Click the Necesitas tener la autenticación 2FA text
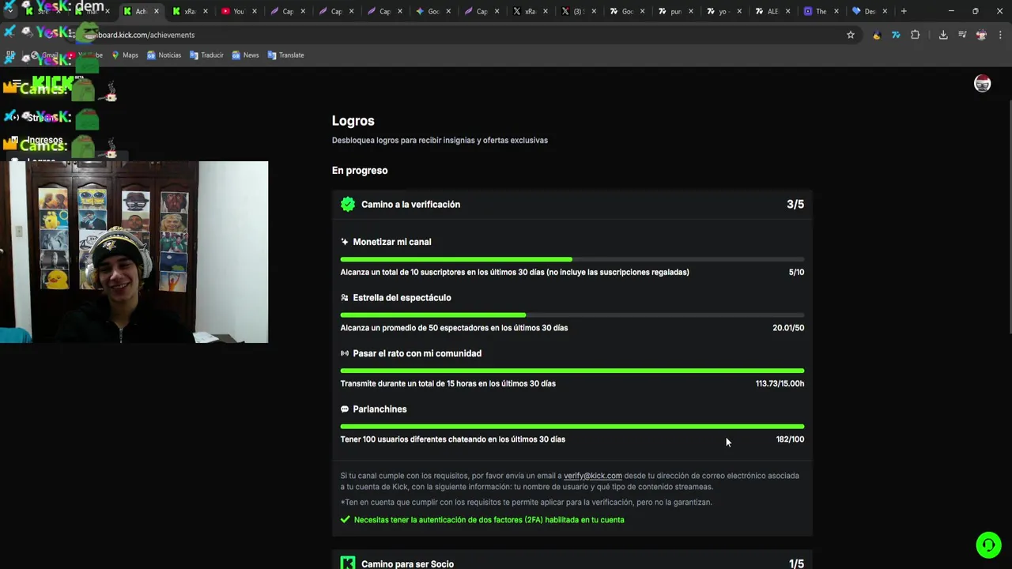This screenshot has height=569, width=1012. pyautogui.click(x=489, y=520)
